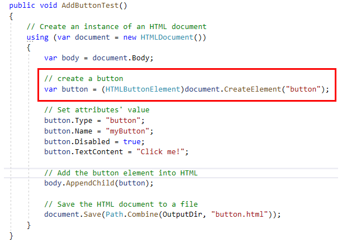Click the '// create a button' comment
Viewport: 342px width, 243px height.
point(83,79)
